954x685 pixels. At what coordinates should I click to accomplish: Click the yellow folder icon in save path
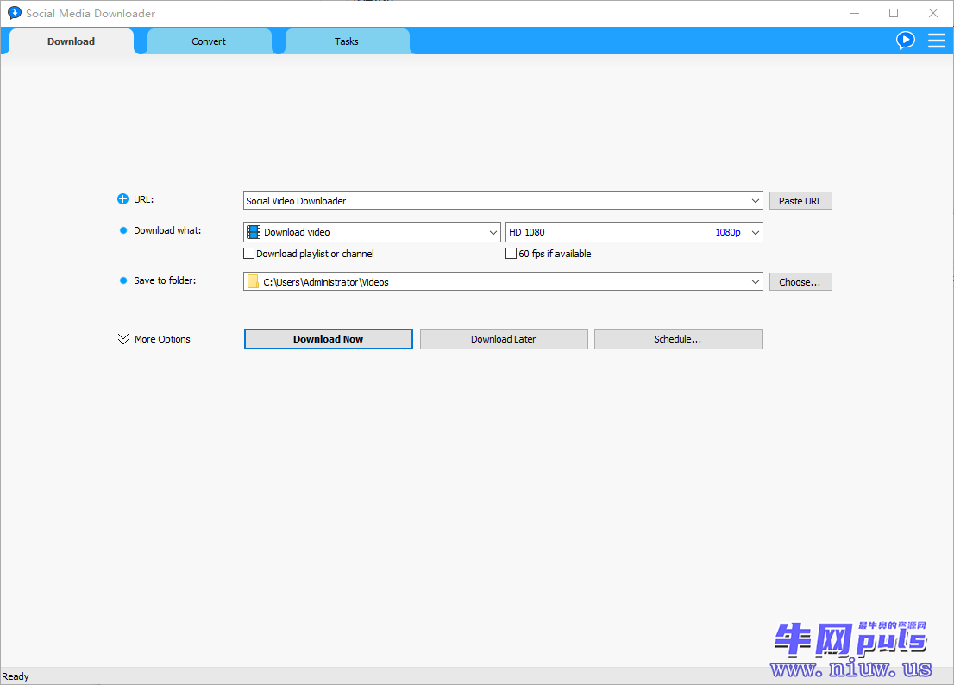(253, 281)
